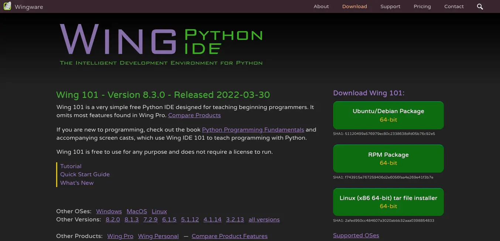Image resolution: width=500 pixels, height=241 pixels.
Task: Click the Wing Python IDE banner logo
Action: click(x=161, y=44)
